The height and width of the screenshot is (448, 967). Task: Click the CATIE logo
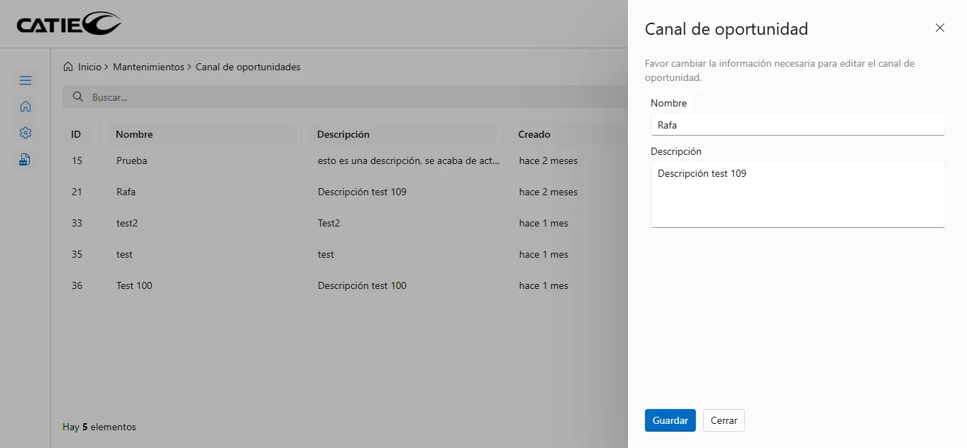point(69,23)
